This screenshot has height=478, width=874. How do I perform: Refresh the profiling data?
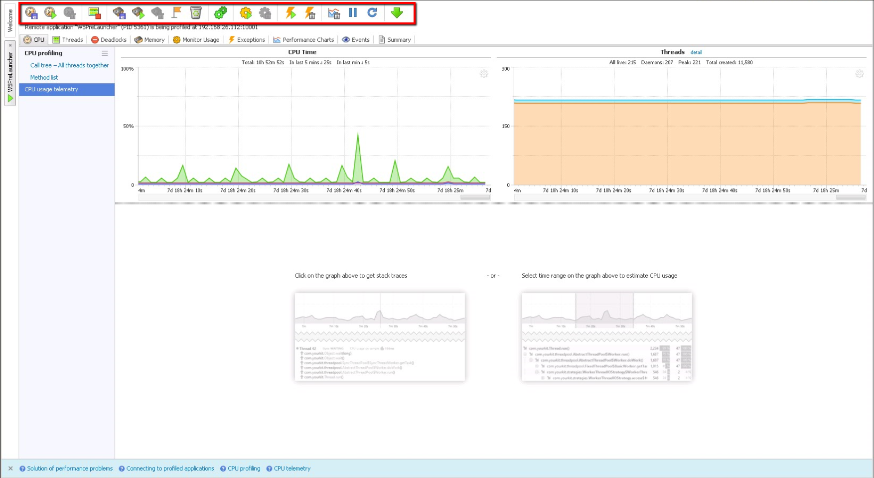372,12
